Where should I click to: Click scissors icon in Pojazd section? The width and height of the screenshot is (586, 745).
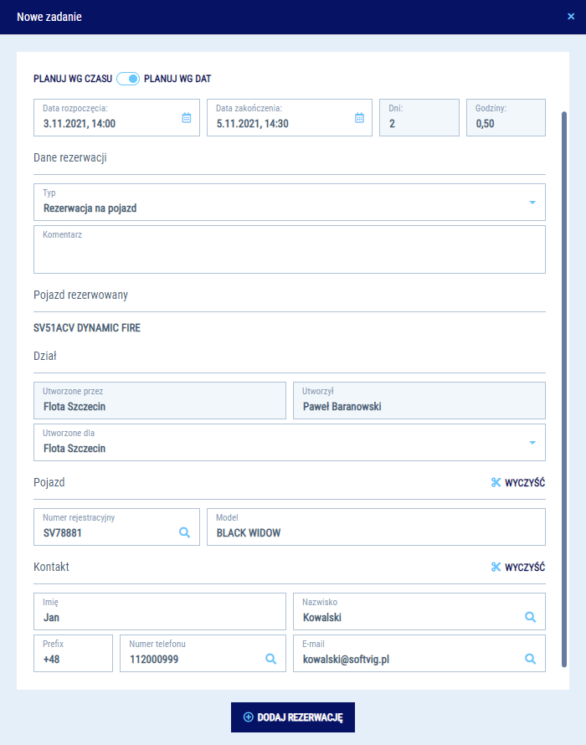click(496, 482)
